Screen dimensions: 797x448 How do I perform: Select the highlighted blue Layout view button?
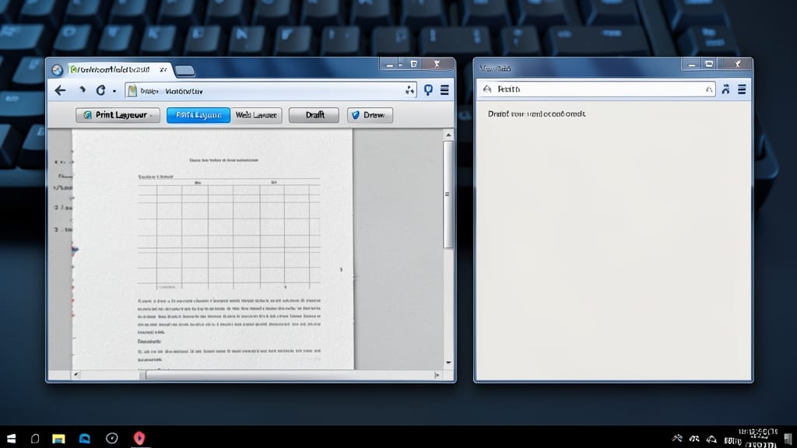click(198, 115)
